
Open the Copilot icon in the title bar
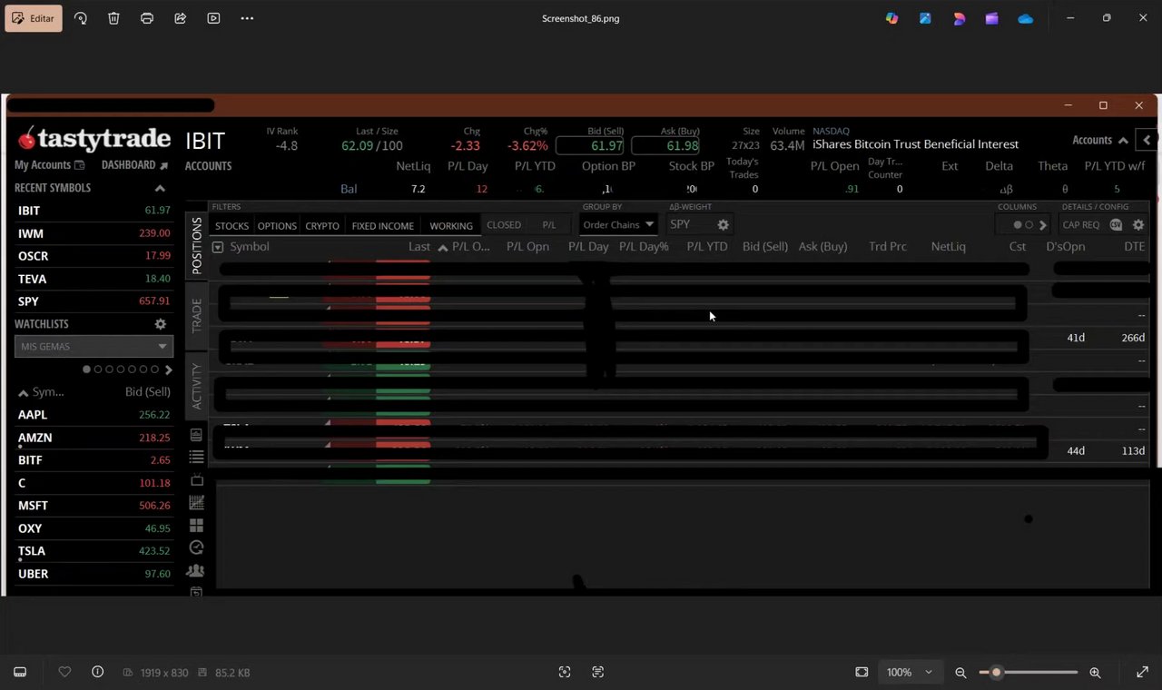coord(892,18)
